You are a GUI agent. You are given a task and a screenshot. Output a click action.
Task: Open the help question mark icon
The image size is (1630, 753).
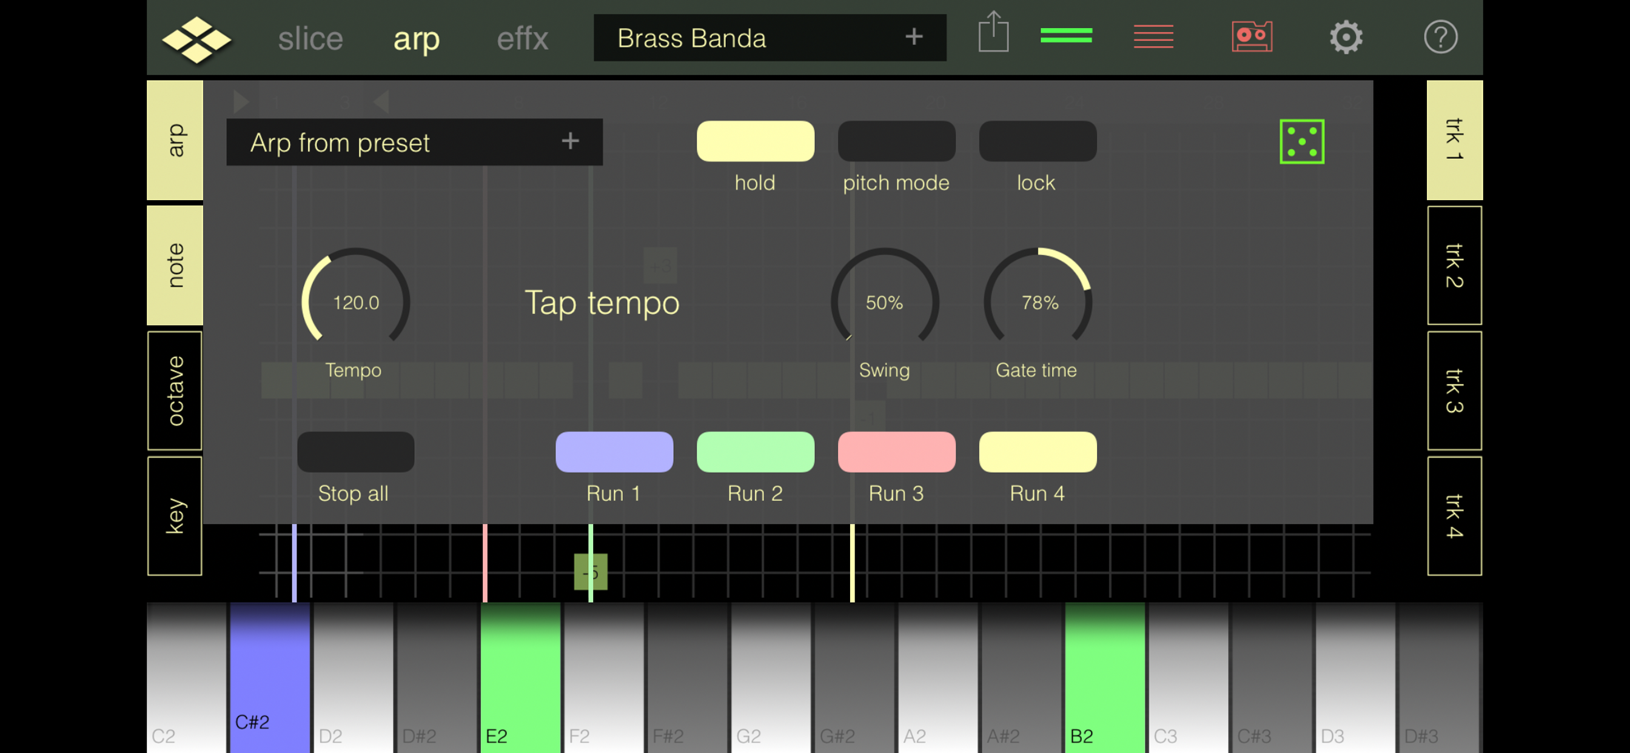1440,38
